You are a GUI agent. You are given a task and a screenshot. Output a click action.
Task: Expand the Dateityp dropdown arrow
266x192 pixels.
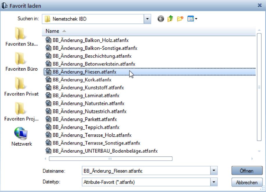click(214, 182)
